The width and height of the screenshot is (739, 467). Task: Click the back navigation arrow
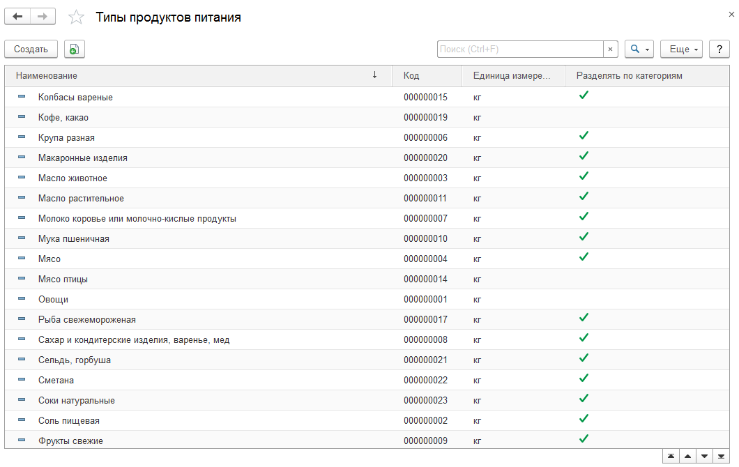coord(17,17)
